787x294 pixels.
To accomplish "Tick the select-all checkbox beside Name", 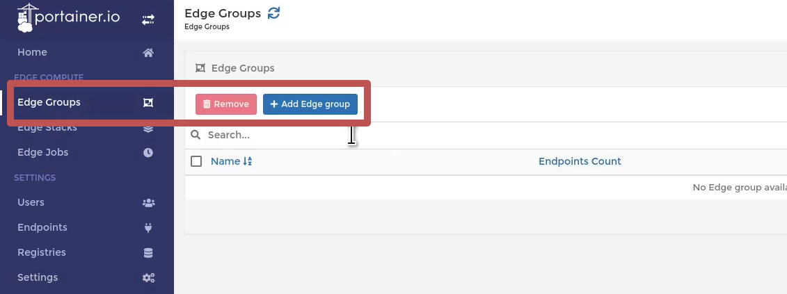I will 196,161.
